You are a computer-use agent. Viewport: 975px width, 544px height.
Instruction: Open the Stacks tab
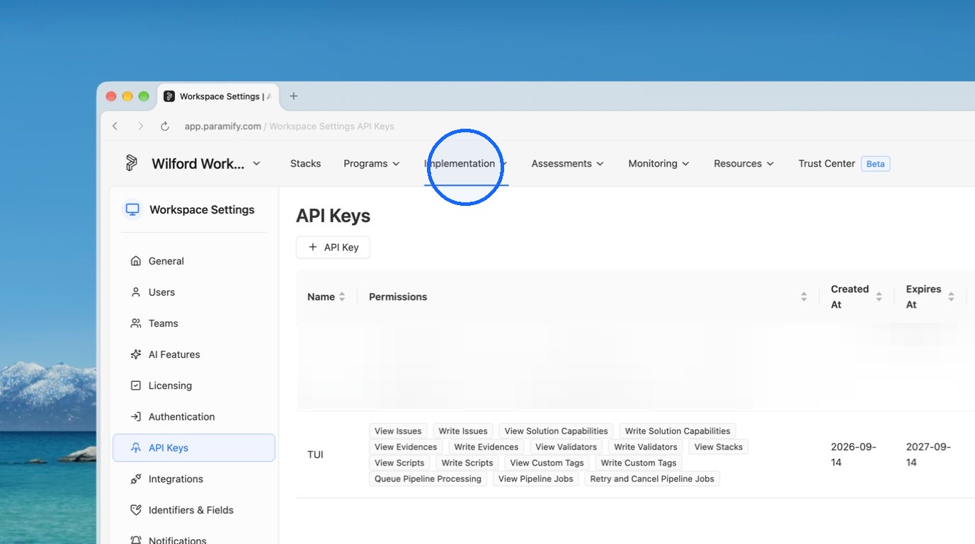pyautogui.click(x=305, y=163)
